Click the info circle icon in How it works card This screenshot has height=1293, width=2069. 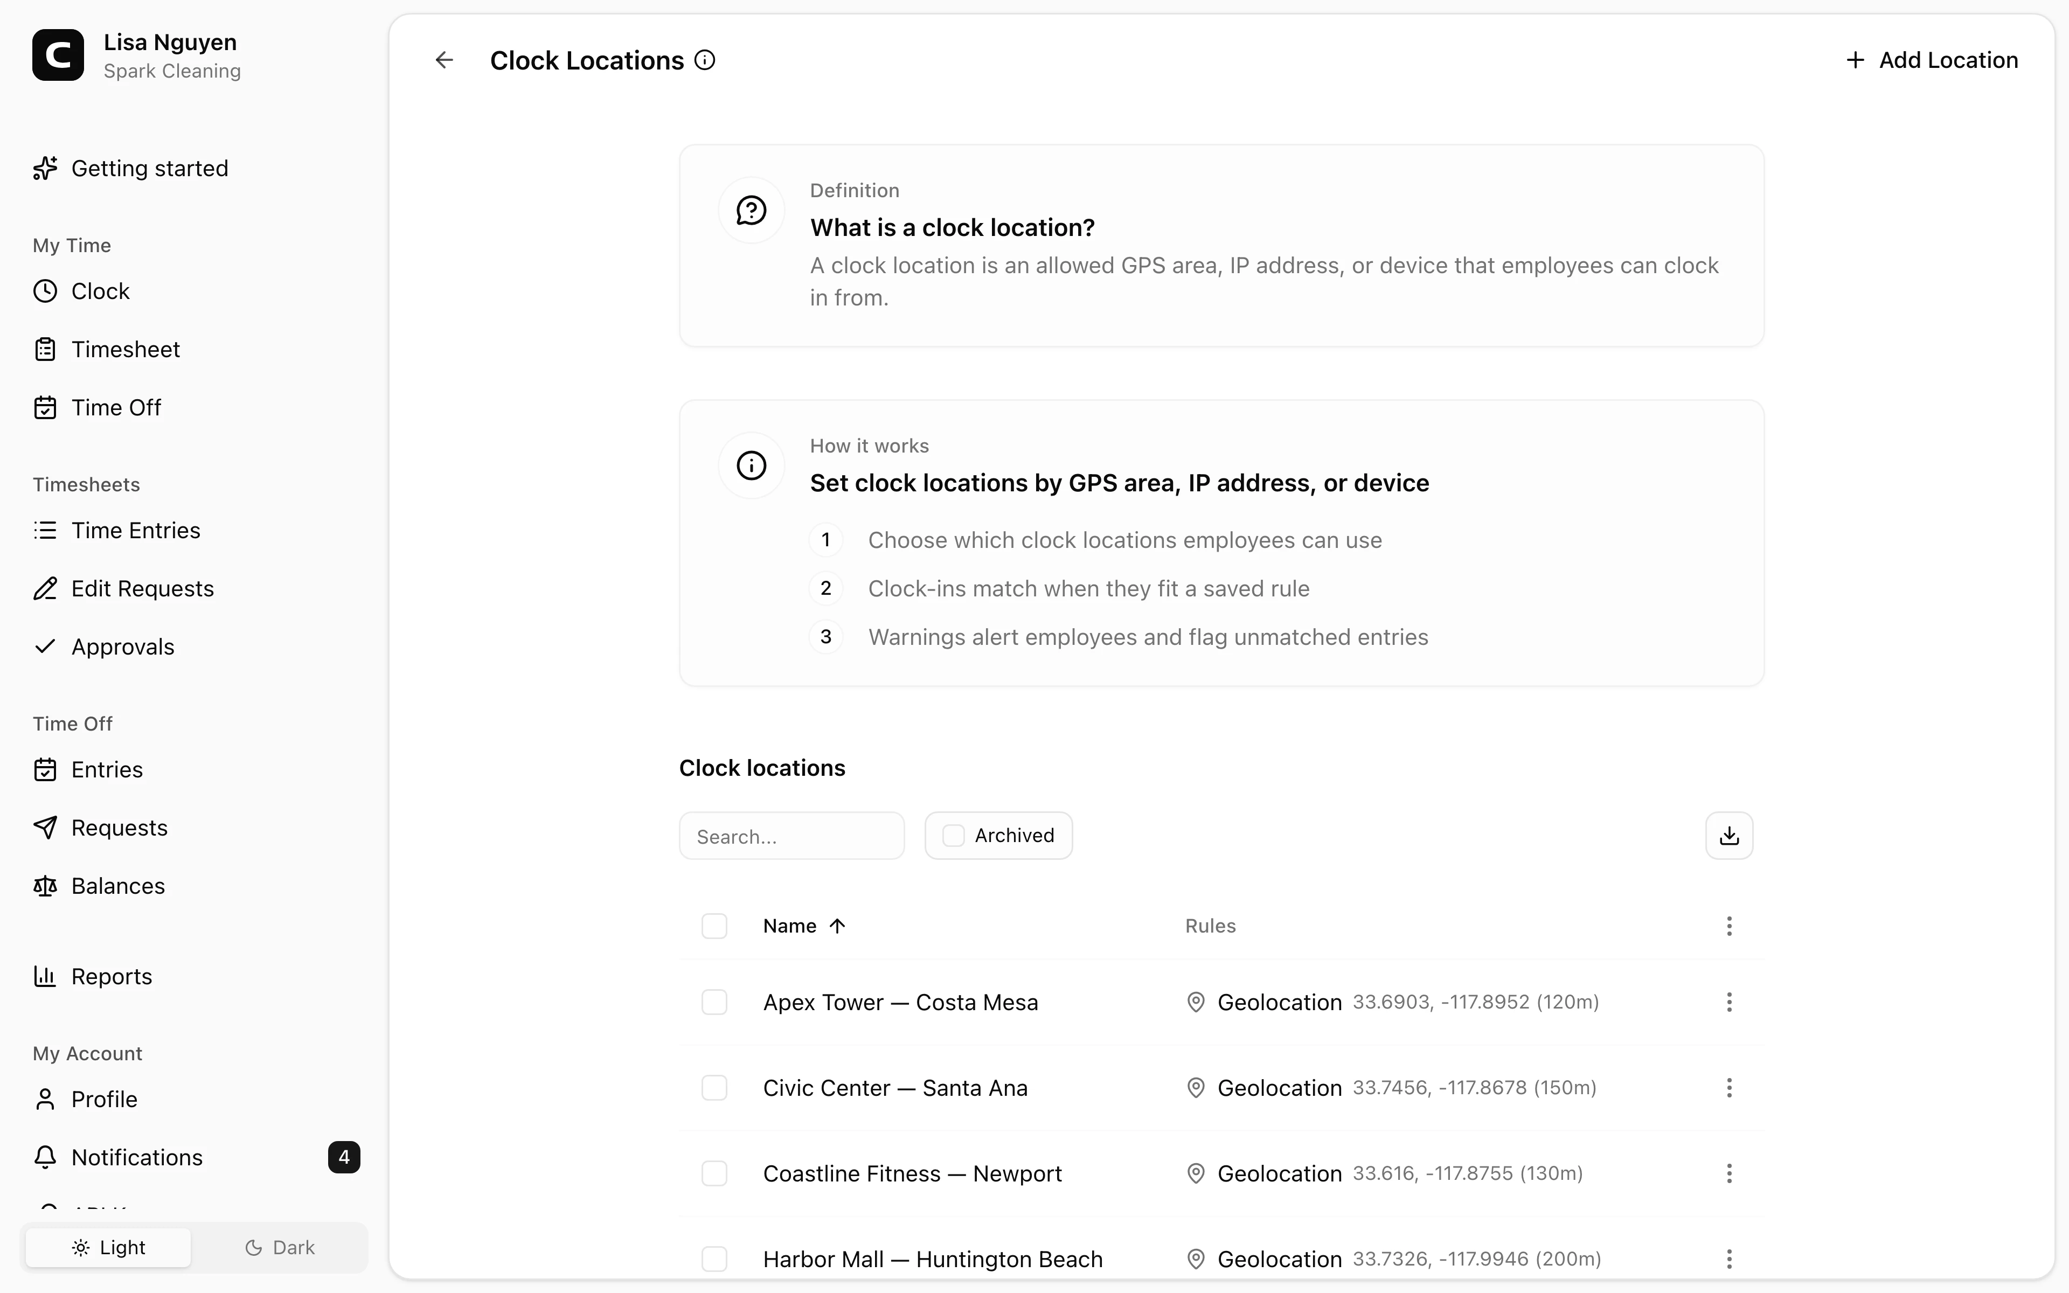click(x=752, y=466)
